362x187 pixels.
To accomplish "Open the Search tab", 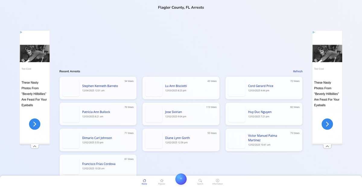I will [200, 182].
